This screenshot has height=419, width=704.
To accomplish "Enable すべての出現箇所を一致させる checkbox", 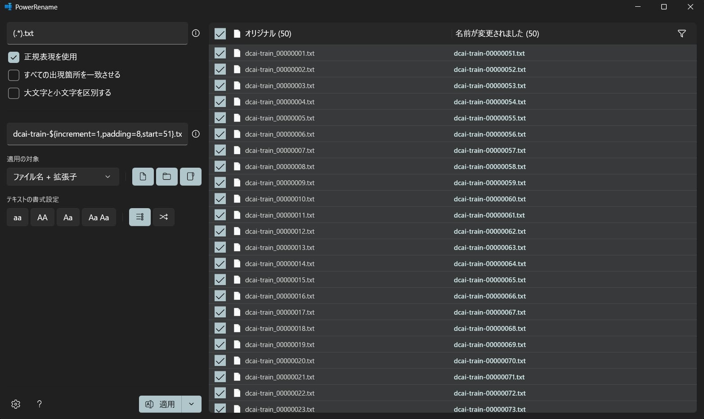I will [13, 75].
